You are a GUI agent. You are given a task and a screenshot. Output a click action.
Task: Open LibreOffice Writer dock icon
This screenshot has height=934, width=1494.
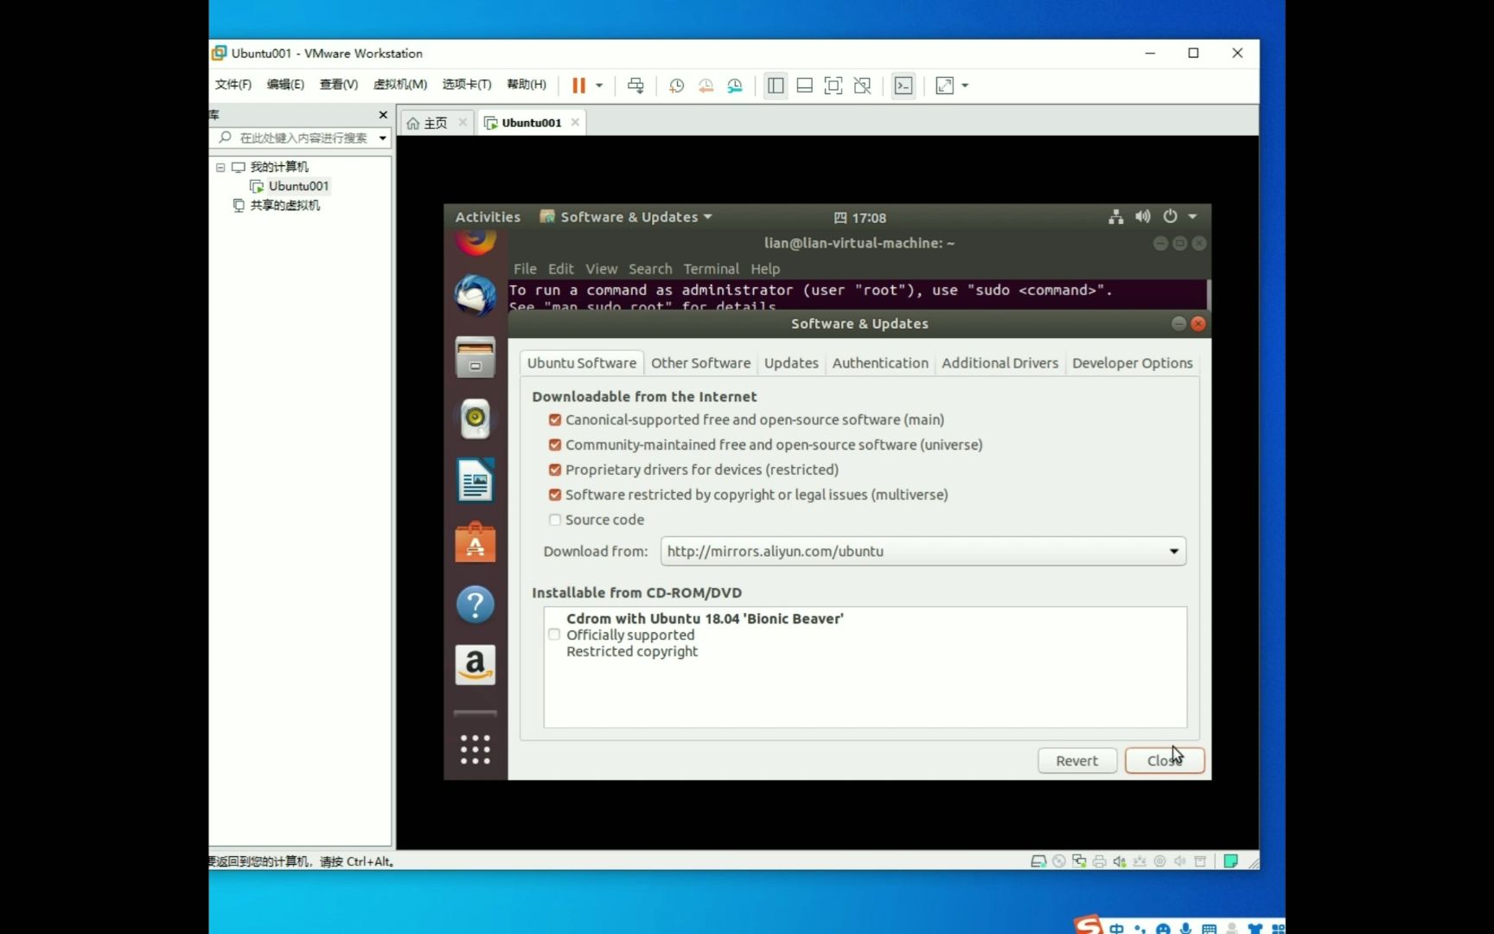tap(476, 481)
